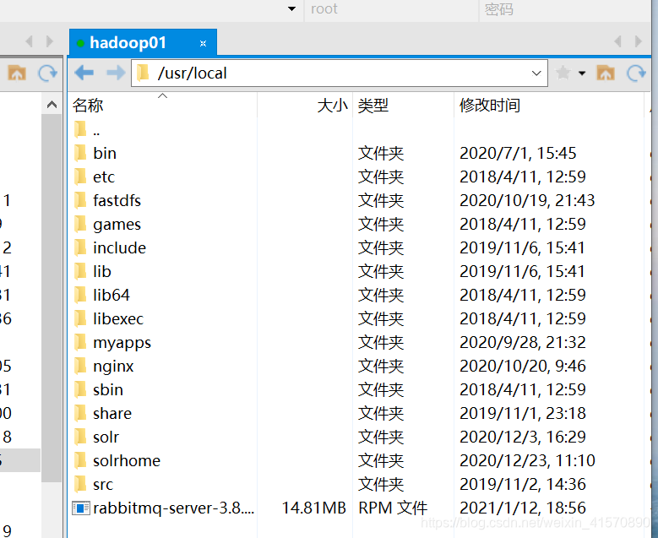This screenshot has width=658, height=538.
Task: Expand the /usr/local path dropdown
Action: [x=536, y=73]
